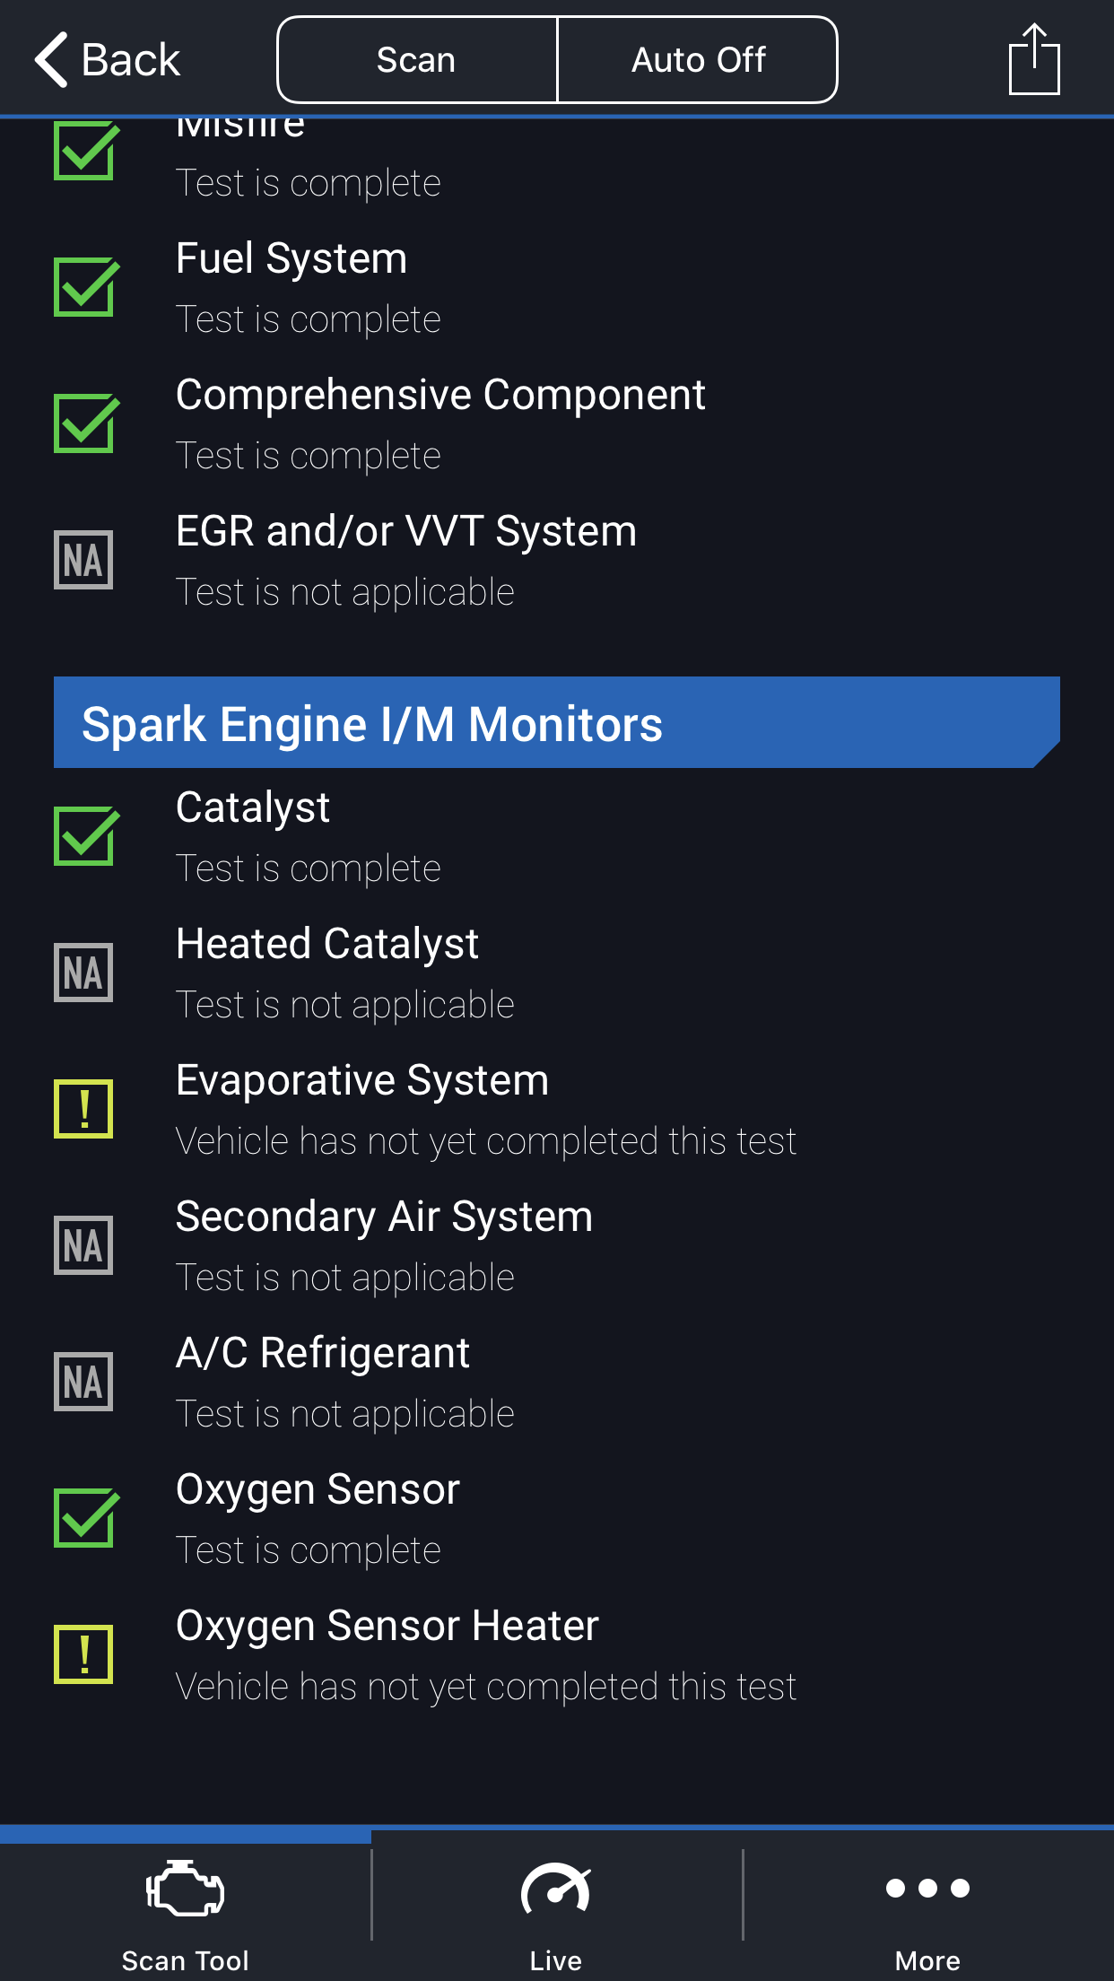Image resolution: width=1114 pixels, height=1981 pixels.
Task: Tap the green checkmark beside Catalyst
Action: pos(86,836)
